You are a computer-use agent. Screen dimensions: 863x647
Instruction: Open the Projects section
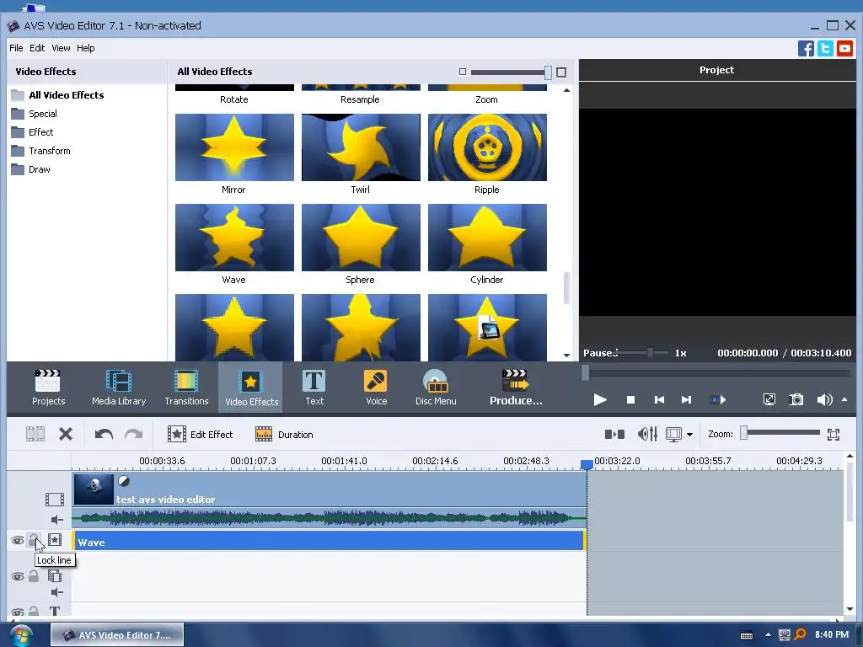click(x=48, y=388)
